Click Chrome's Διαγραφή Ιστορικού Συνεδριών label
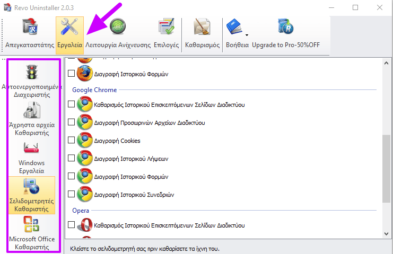Viewport: 393px width, 254px height. [x=134, y=195]
